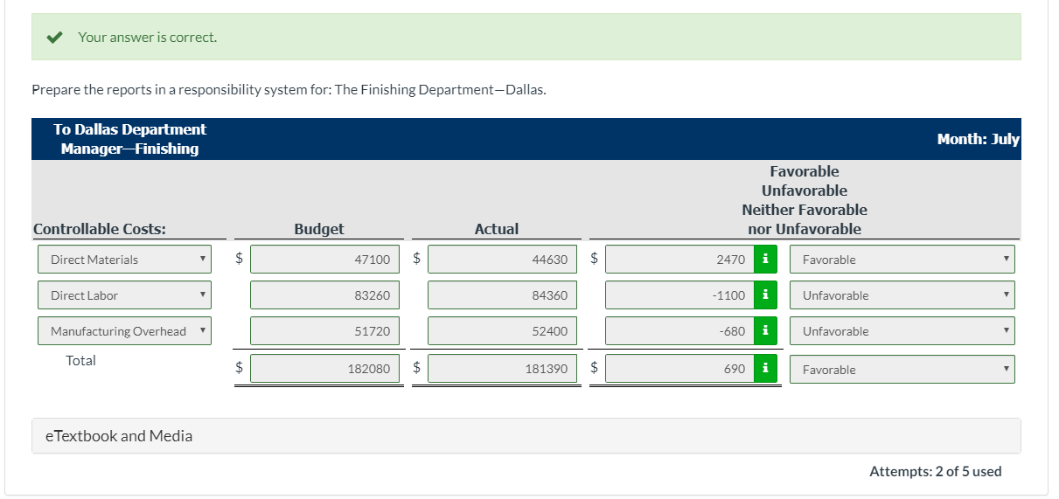Click the 'Total' row label

81,360
